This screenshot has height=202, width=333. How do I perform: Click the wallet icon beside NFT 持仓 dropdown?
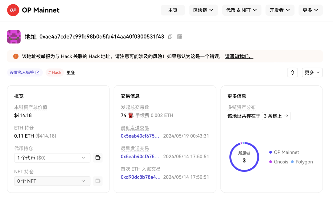(98, 181)
